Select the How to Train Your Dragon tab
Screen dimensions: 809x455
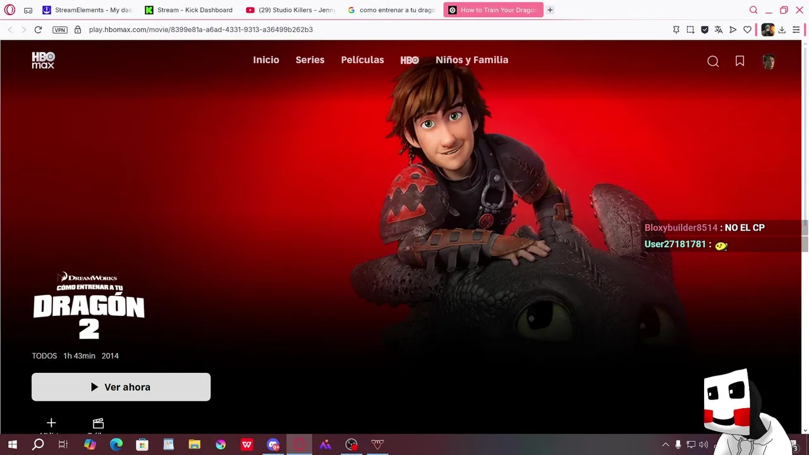point(493,10)
